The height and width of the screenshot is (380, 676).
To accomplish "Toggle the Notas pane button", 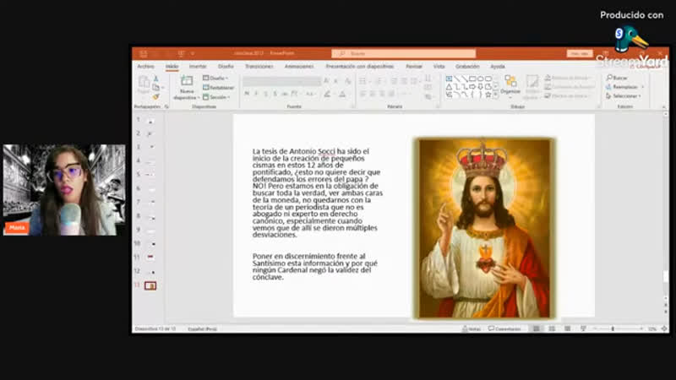I will (x=472, y=328).
